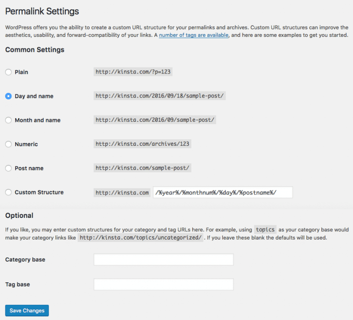Image resolution: width=353 pixels, height=320 pixels.
Task: Click the Post name label text
Action: [29, 168]
